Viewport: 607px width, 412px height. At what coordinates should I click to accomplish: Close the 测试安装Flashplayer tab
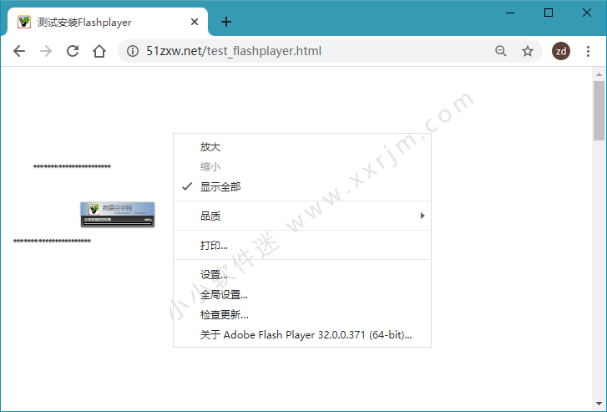(x=195, y=22)
